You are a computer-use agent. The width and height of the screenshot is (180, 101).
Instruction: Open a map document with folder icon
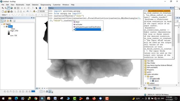(6, 12)
